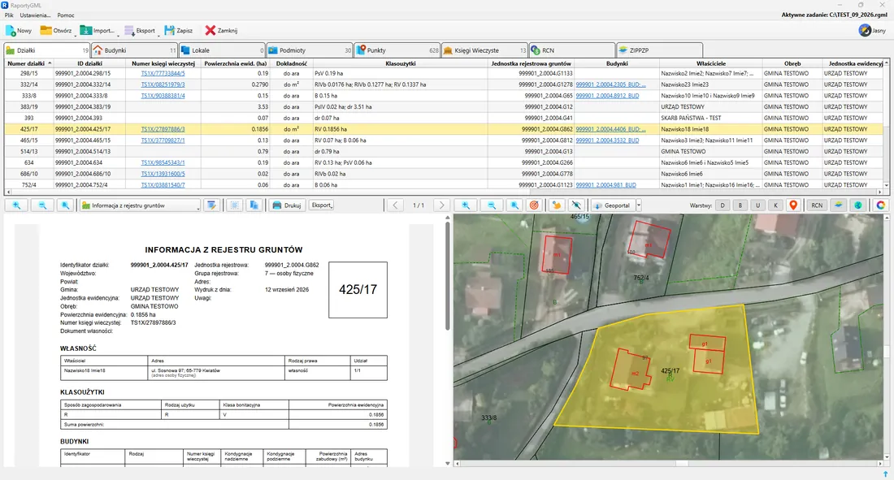Fit the report preview using third magnifier
The width and height of the screenshot is (894, 480).
(66, 205)
